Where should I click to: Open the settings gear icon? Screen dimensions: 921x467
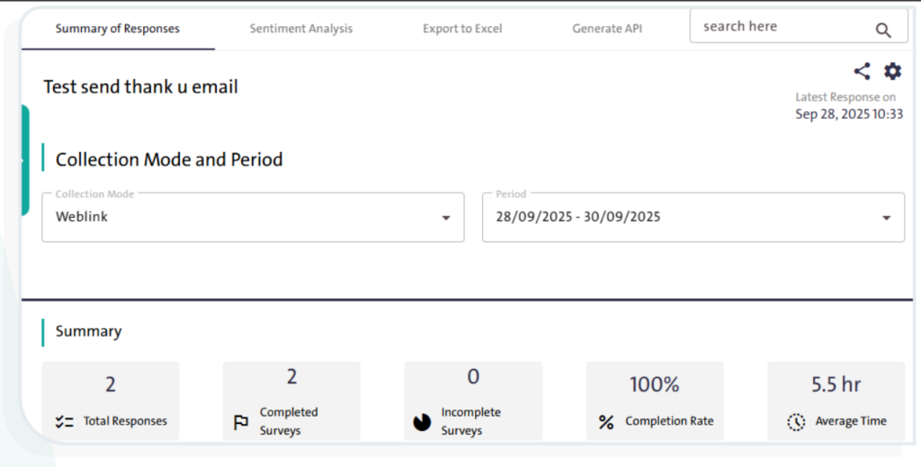(x=892, y=72)
